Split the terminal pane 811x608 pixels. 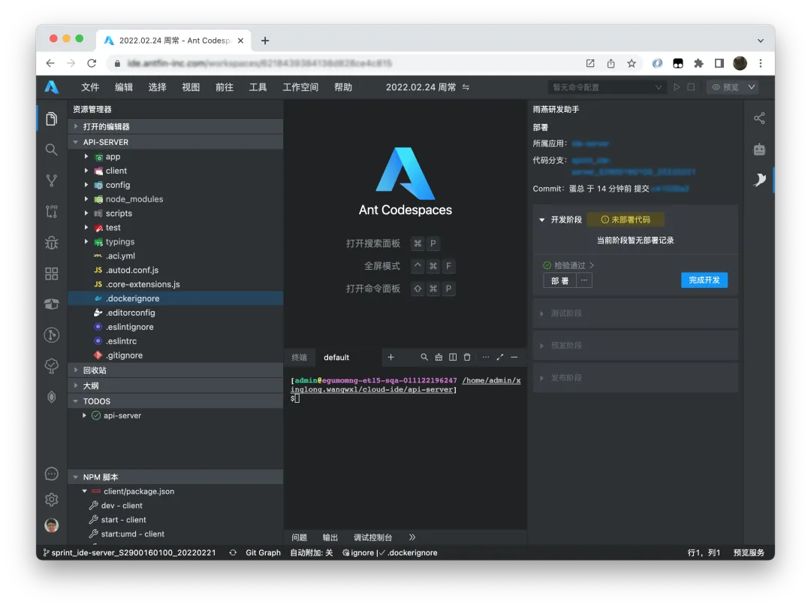click(x=453, y=357)
